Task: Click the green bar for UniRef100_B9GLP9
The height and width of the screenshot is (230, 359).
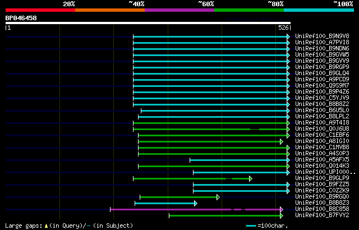Action: pos(191,178)
